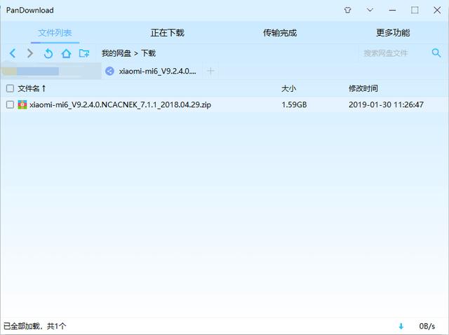The width and height of the screenshot is (449, 335).
Task: Switch to the 传输完成 tab
Action: pos(280,33)
